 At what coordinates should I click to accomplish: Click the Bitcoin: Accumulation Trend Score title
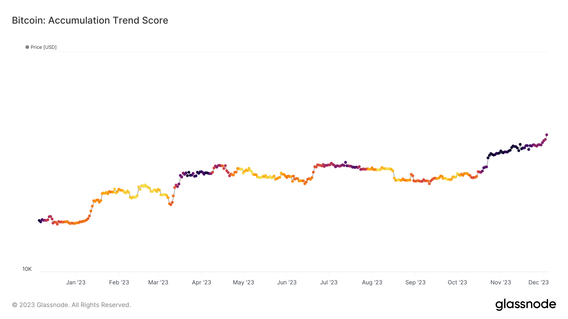pos(90,20)
